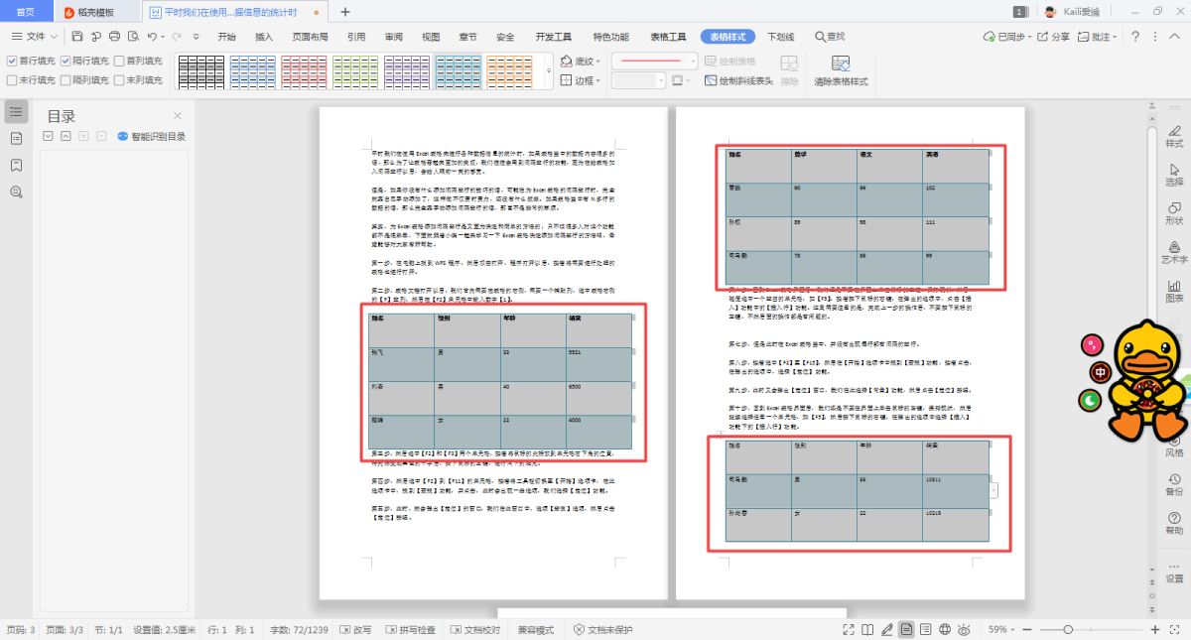Click the new tab plus button

pos(345,12)
